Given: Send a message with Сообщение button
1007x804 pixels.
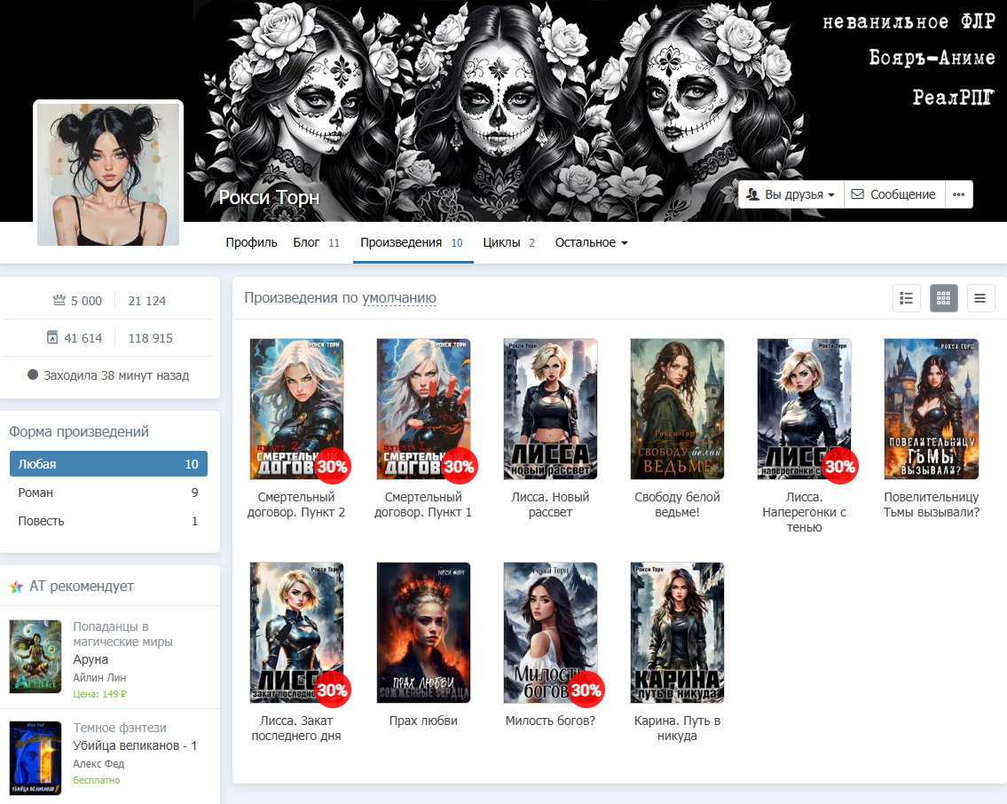Looking at the screenshot, I should point(894,194).
